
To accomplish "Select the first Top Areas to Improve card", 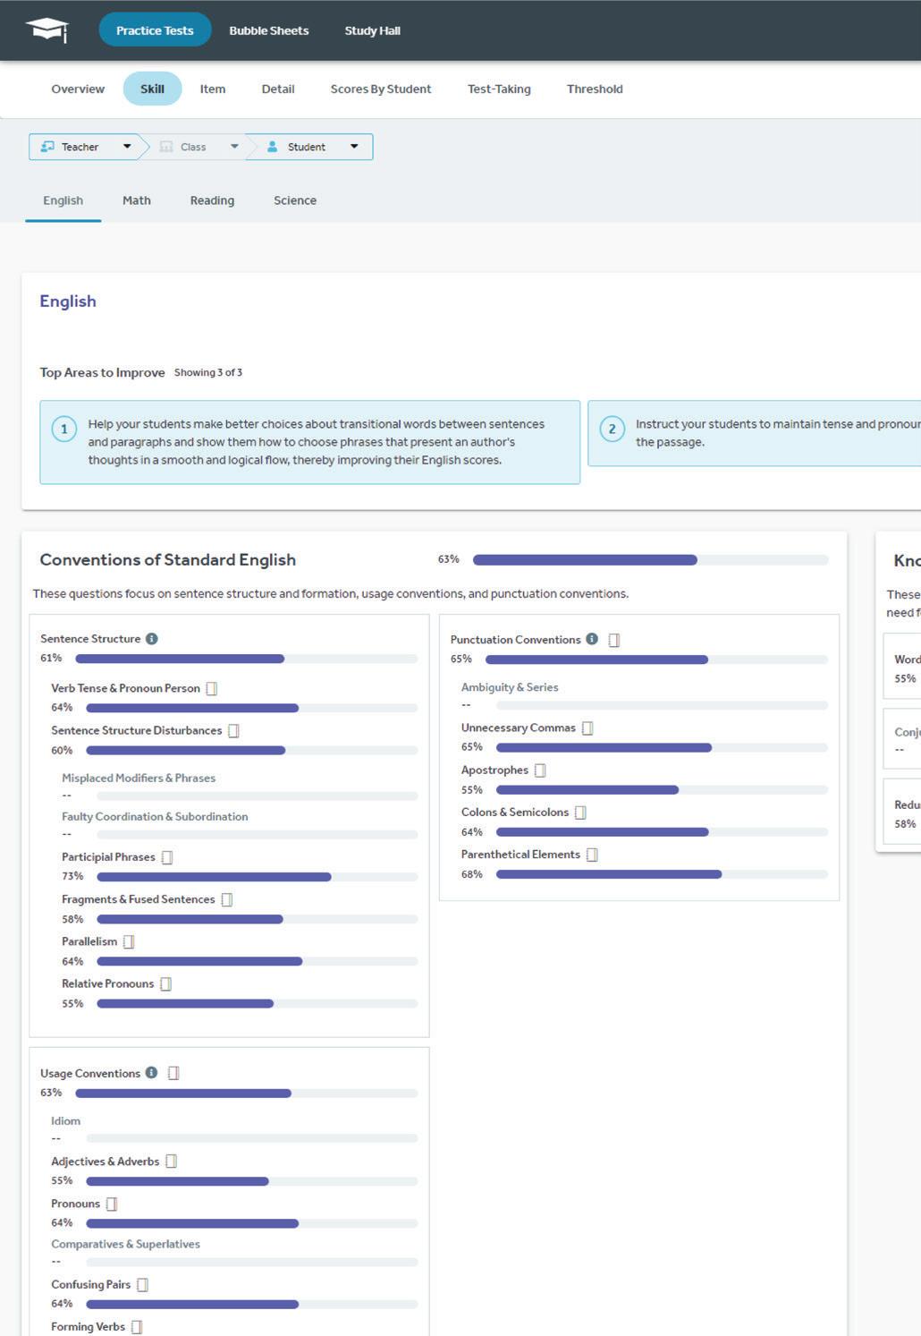I will tap(309, 442).
